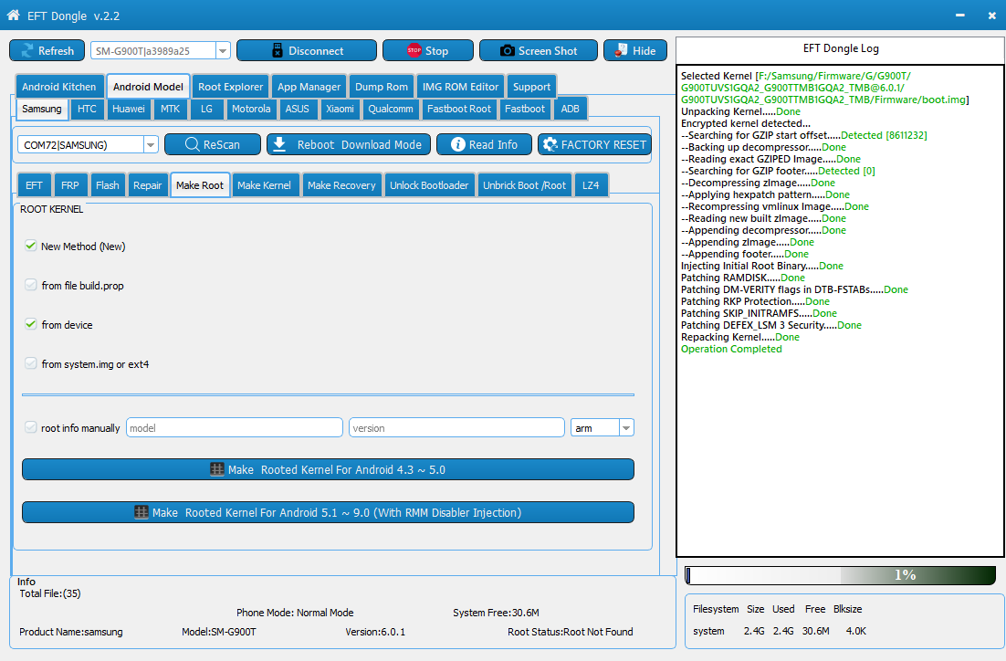Click grid icon on Android 5.1 ~ 9.0 button

(x=141, y=512)
